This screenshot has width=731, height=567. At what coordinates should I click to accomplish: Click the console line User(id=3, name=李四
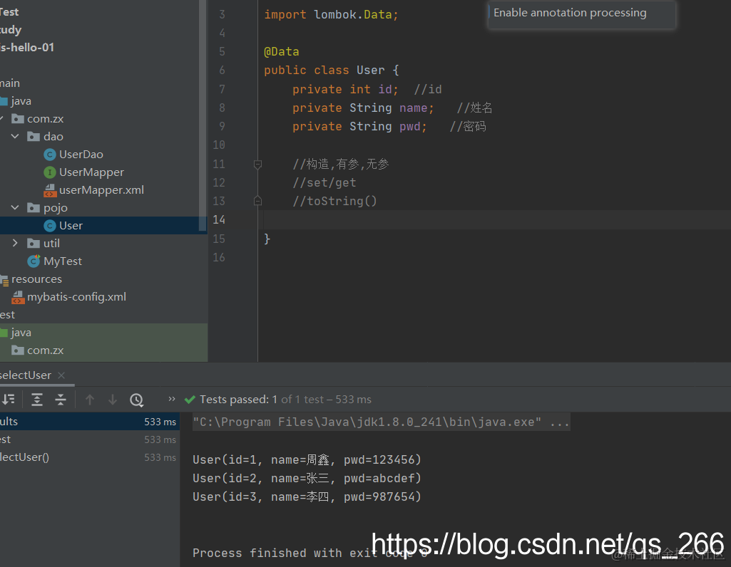click(x=307, y=497)
